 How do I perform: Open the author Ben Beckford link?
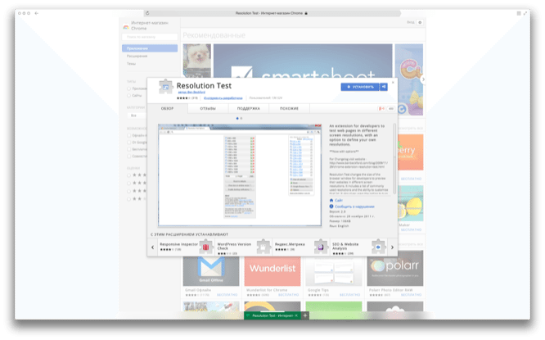[x=191, y=93]
